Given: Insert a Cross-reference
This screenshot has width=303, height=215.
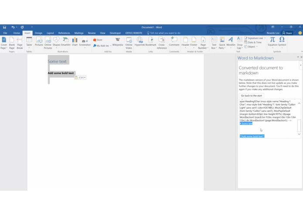Looking at the screenshot, I should (x=162, y=43).
